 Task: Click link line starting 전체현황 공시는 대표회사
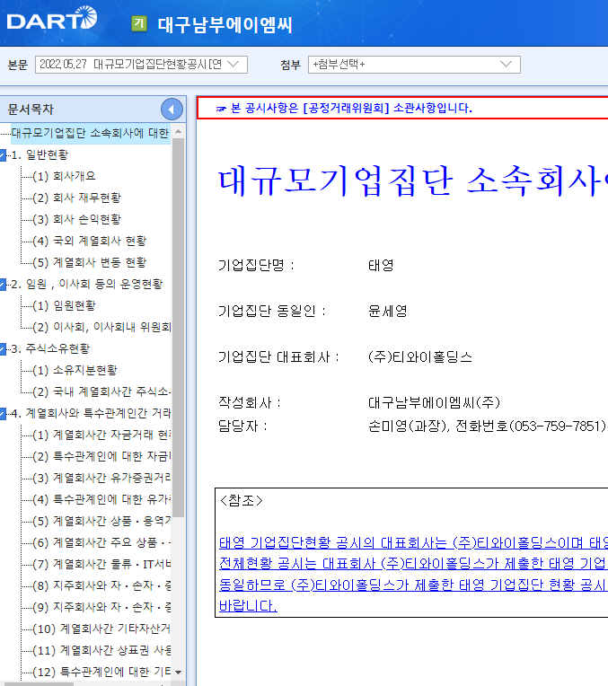coord(413,564)
